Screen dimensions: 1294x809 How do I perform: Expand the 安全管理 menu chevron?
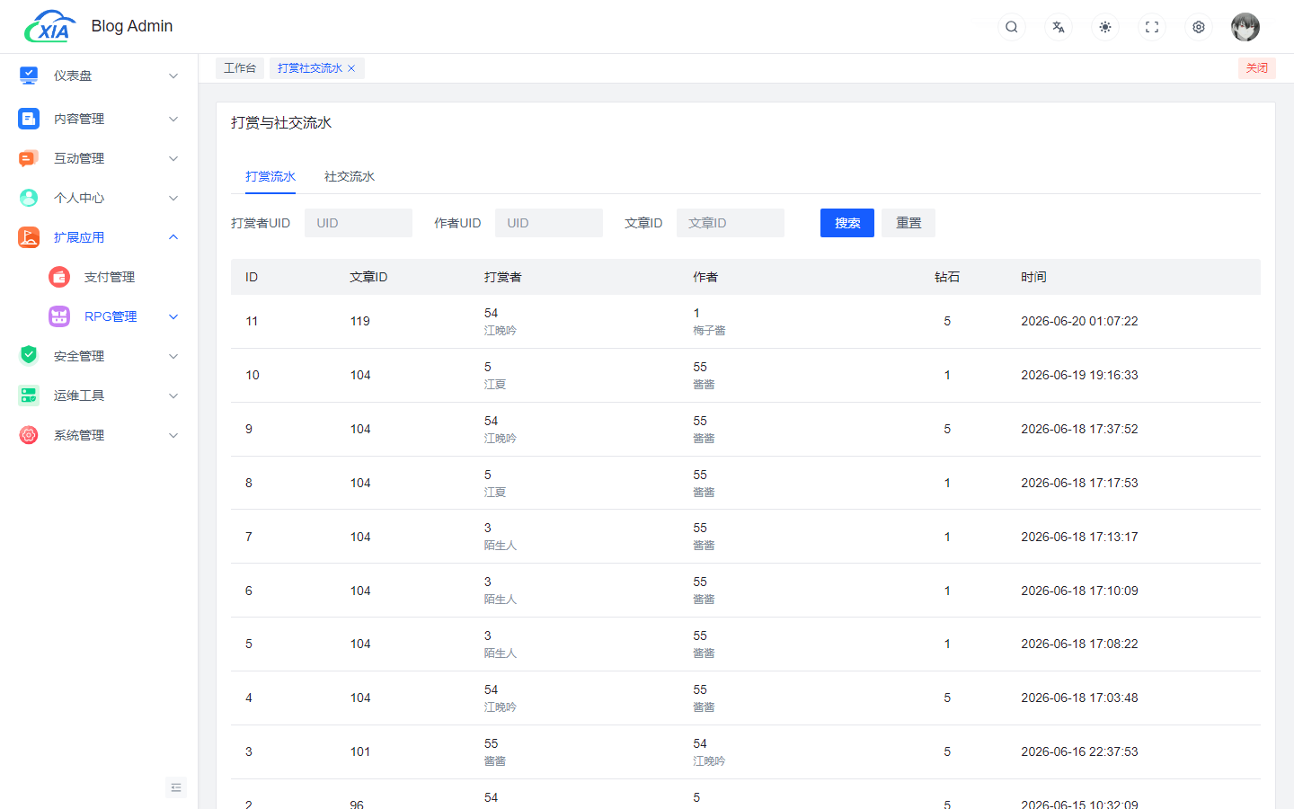tap(173, 356)
